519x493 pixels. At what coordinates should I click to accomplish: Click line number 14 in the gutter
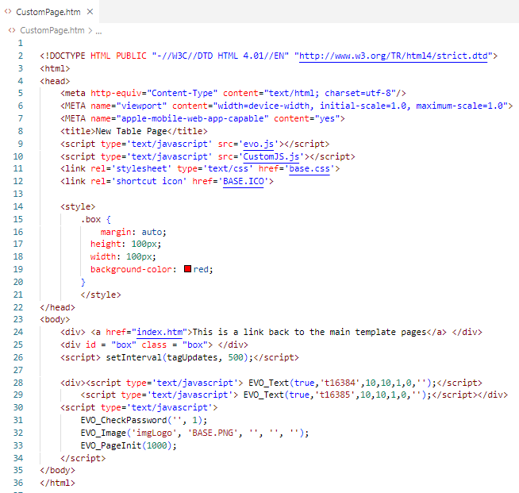tap(18, 206)
